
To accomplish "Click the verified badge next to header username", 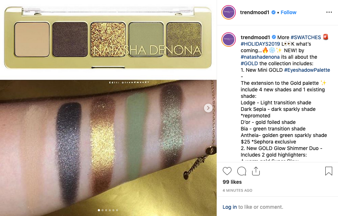I will (273, 12).
